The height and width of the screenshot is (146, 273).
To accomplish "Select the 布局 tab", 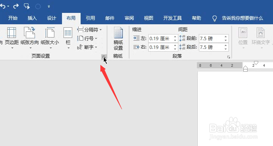I will pyautogui.click(x=71, y=18).
